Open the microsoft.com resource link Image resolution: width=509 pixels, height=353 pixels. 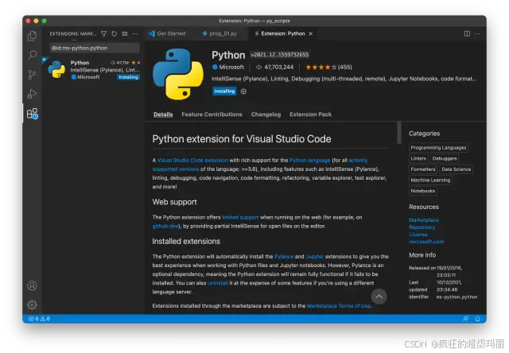pyautogui.click(x=426, y=242)
